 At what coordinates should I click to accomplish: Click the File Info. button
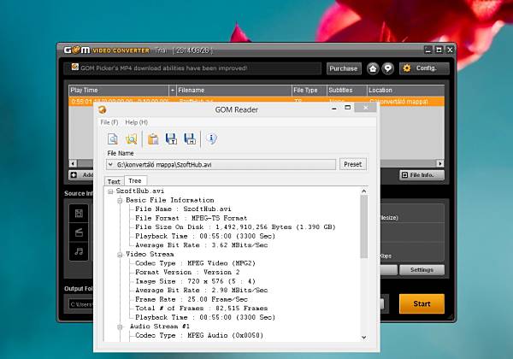(x=422, y=175)
